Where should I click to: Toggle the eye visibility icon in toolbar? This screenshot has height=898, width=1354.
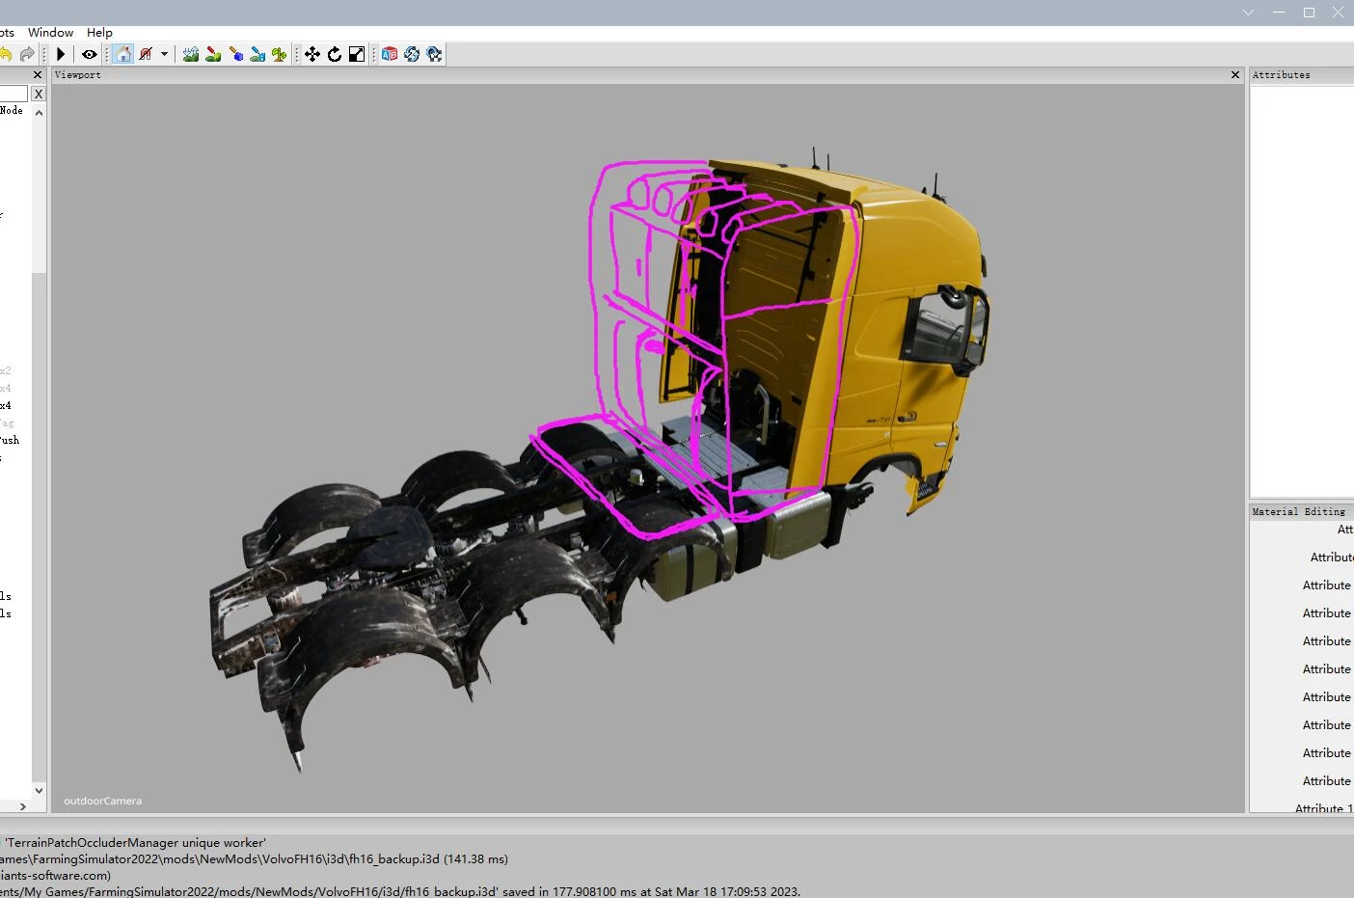click(89, 54)
